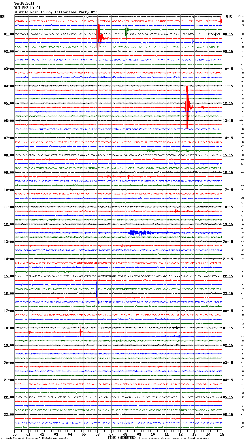This screenshot has width=245, height=442.
Task: Pick the '16:00' MST time label
Action: tap(9, 294)
